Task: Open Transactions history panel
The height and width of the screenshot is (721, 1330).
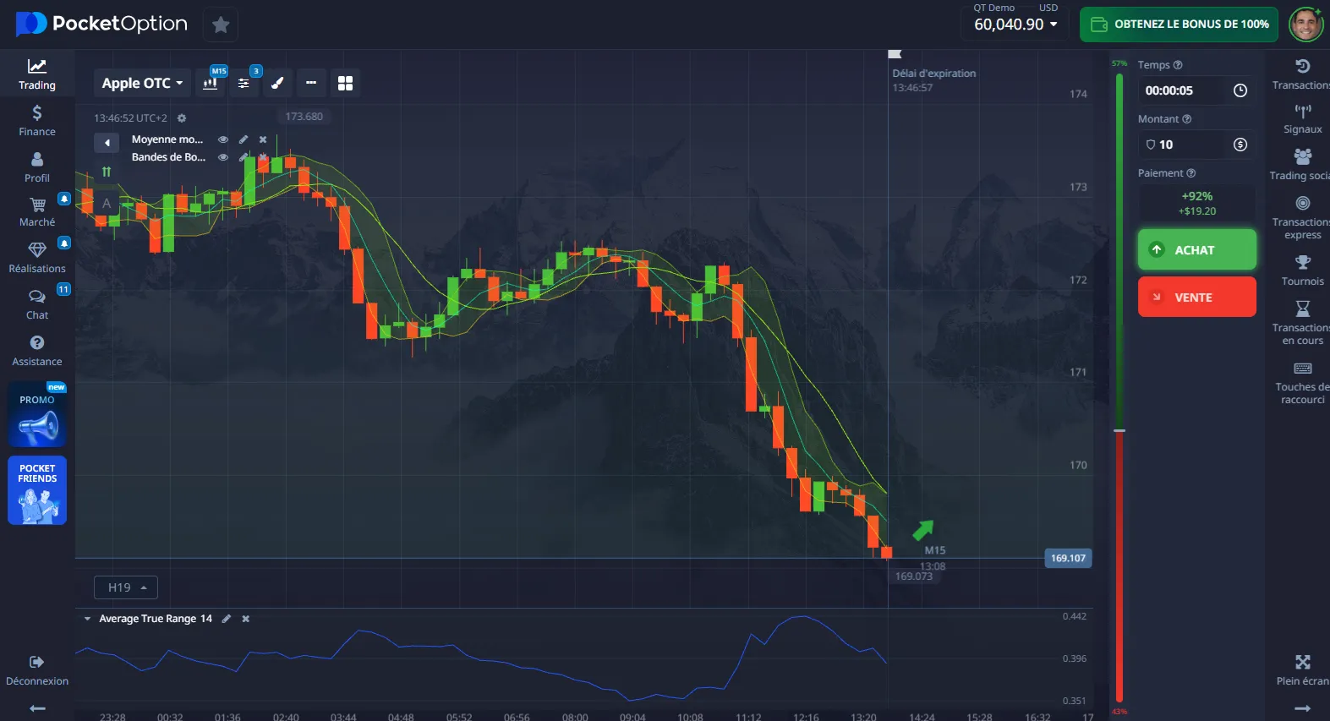Action: click(x=1302, y=74)
